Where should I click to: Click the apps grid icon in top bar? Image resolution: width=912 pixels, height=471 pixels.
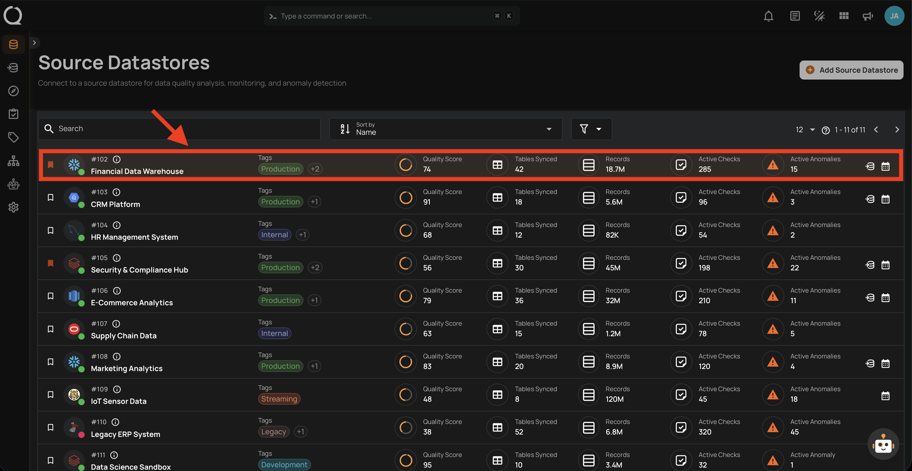coord(844,16)
